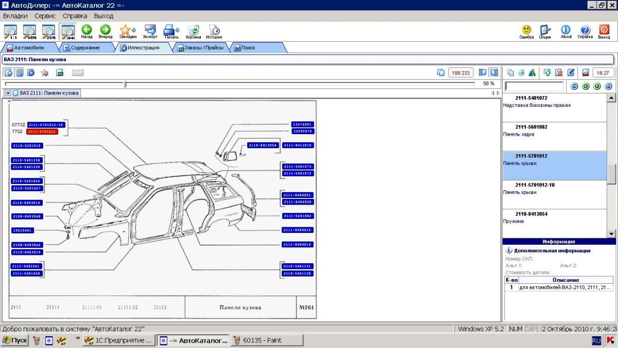Click the 188:233 coordinates box
The image size is (618, 348).
461,72
